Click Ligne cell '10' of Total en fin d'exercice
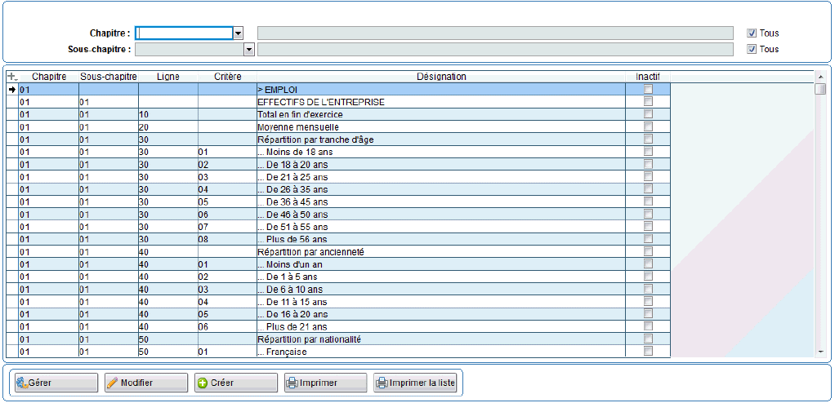 click(168, 113)
